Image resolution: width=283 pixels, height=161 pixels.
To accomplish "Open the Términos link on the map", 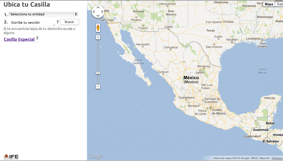I will pos(277,158).
